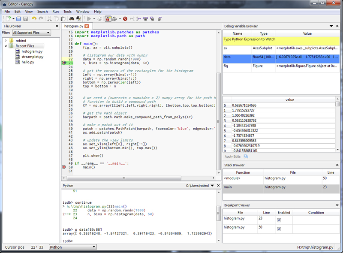
Task: Select the ax variable row
Action: tap(281, 50)
